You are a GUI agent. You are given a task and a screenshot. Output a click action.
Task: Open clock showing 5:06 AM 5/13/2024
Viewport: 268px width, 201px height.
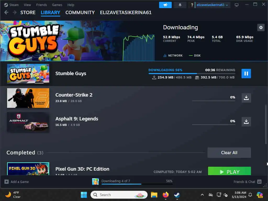pyautogui.click(x=239, y=195)
